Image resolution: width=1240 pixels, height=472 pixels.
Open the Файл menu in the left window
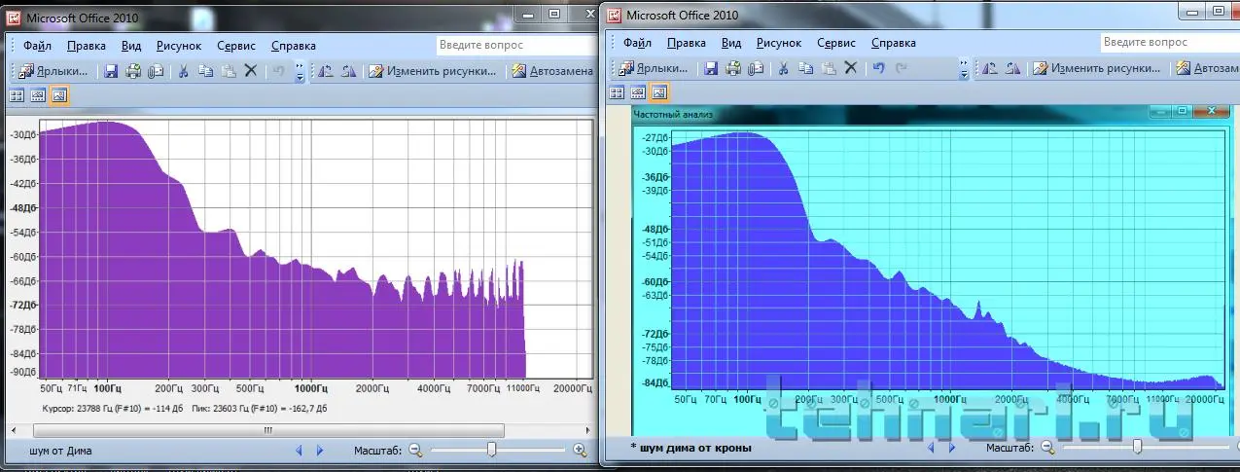coord(36,46)
